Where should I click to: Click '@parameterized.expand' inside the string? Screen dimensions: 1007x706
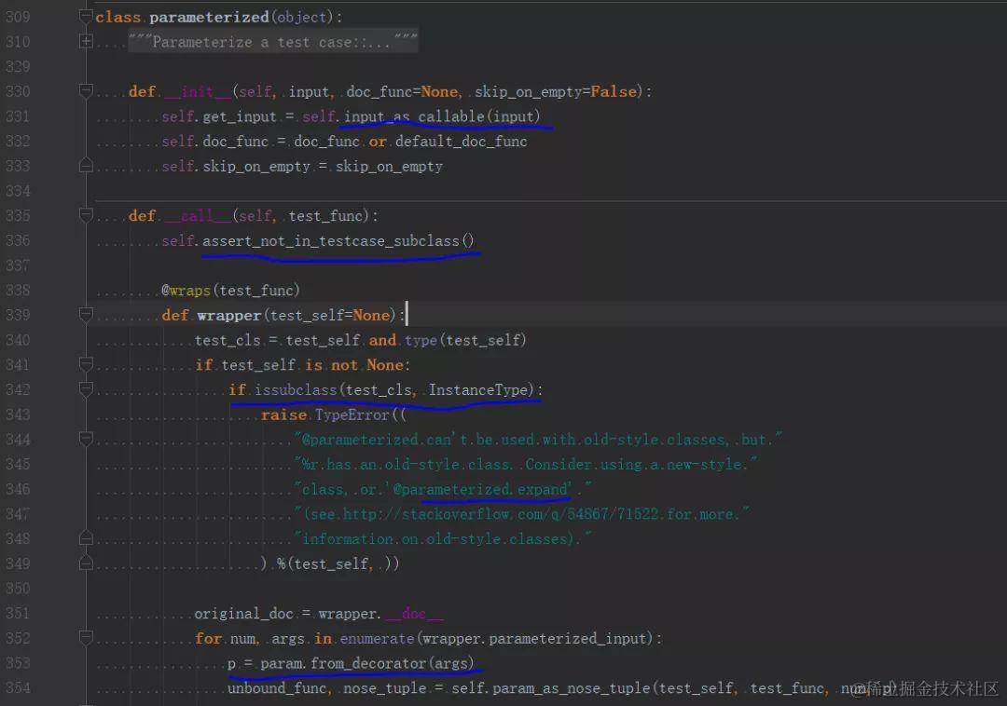480,489
